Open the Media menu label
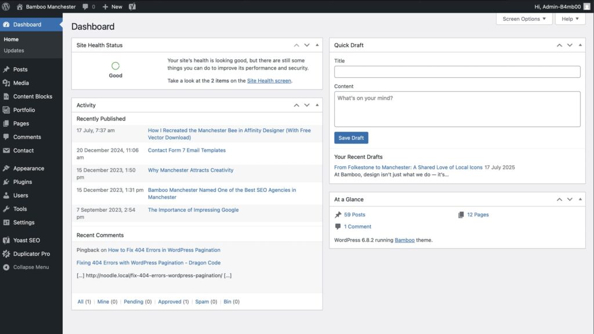 [x=21, y=83]
